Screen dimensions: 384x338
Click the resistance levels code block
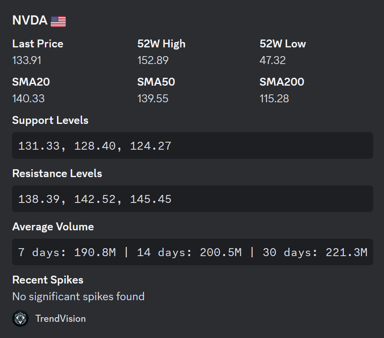pos(192,199)
